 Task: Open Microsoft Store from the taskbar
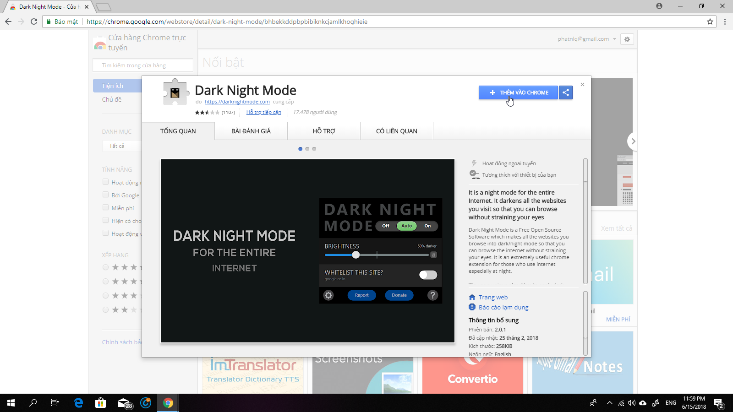[x=101, y=403]
